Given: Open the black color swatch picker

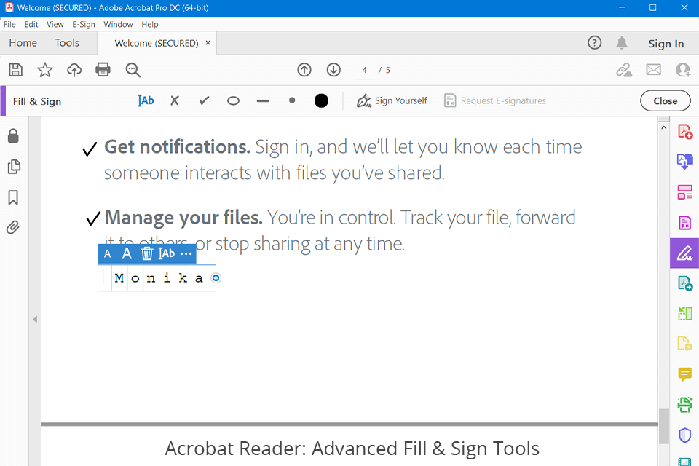Looking at the screenshot, I should 321,100.
